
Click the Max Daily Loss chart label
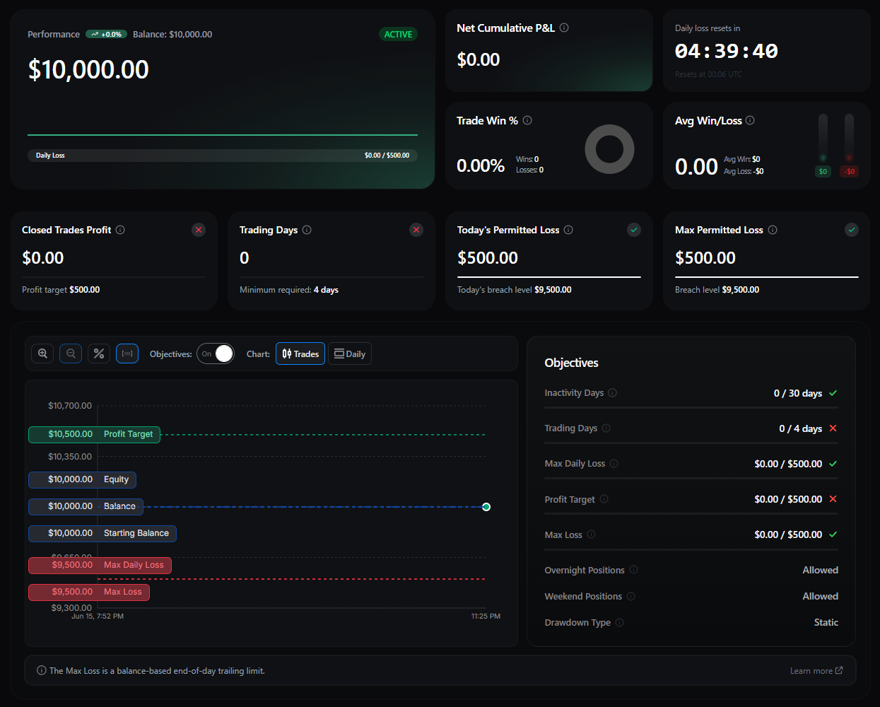pos(100,565)
